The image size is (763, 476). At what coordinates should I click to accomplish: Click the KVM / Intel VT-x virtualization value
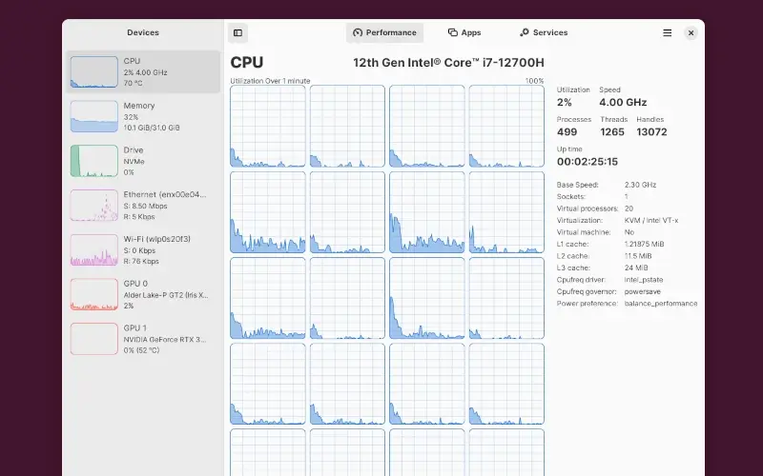(651, 220)
